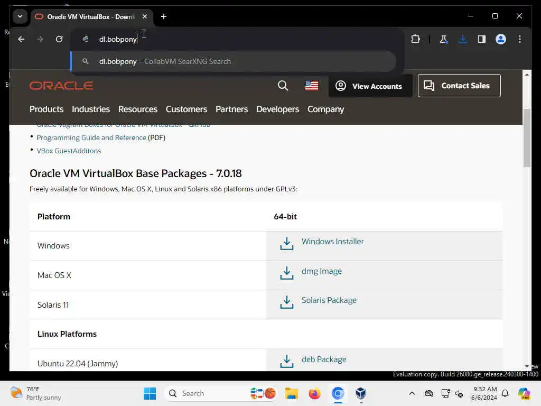Open File Explorer from taskbar
This screenshot has width=541, height=406.
[x=292, y=393]
